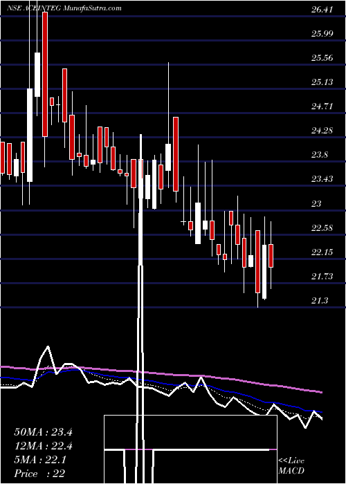Screen dimensions: 346x484
Task: Click the 24.28 price axis label
Action: pyautogui.click(x=322, y=131)
